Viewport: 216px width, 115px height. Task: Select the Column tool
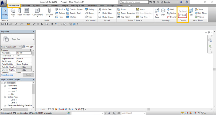click(49, 12)
